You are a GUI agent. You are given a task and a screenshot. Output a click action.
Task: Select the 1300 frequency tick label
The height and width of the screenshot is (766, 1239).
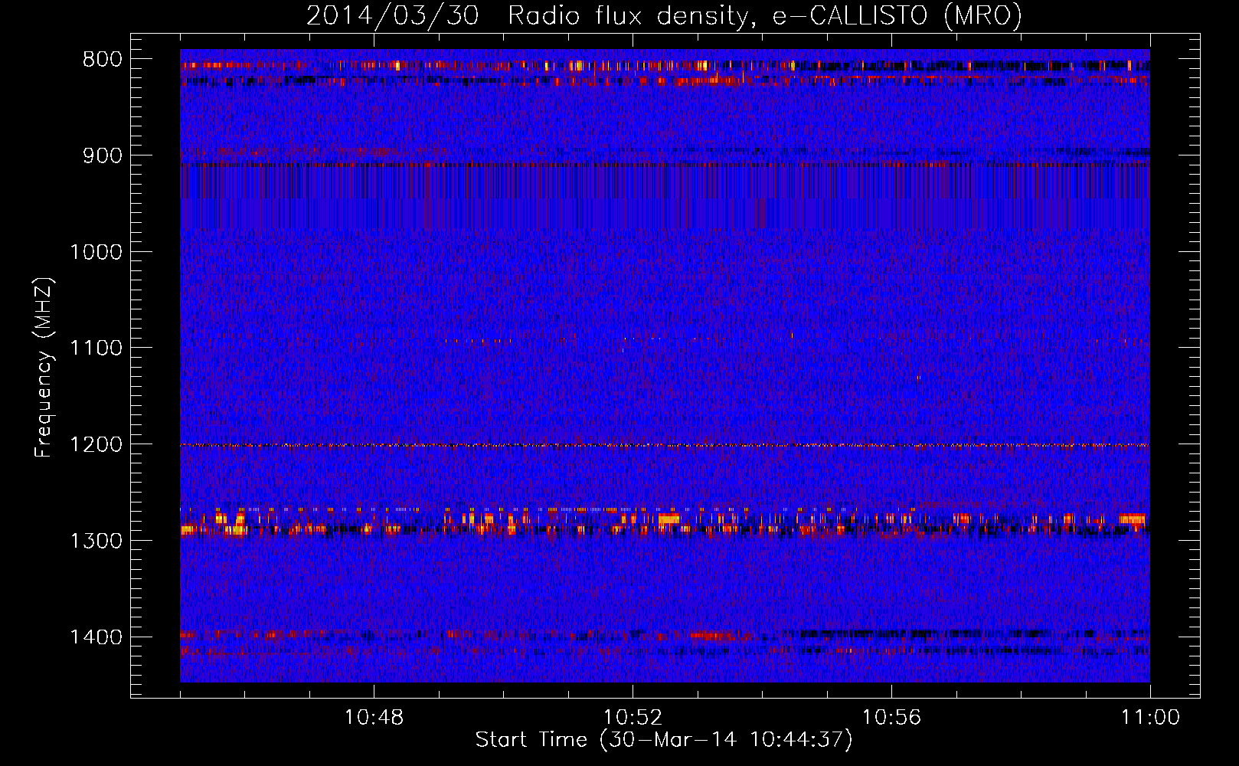click(96, 541)
